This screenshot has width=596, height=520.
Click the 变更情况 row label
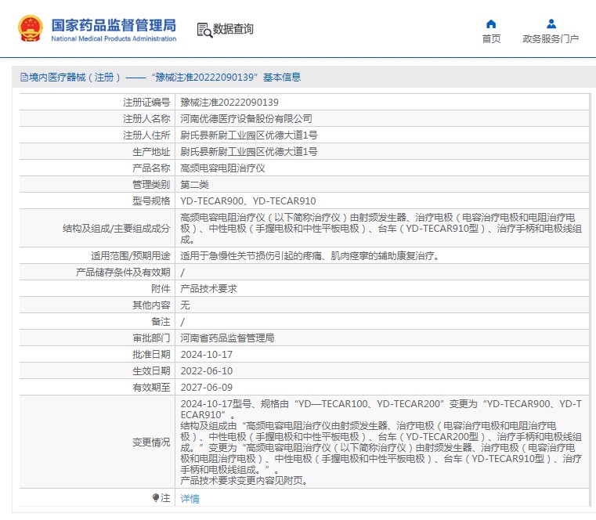pos(151,442)
